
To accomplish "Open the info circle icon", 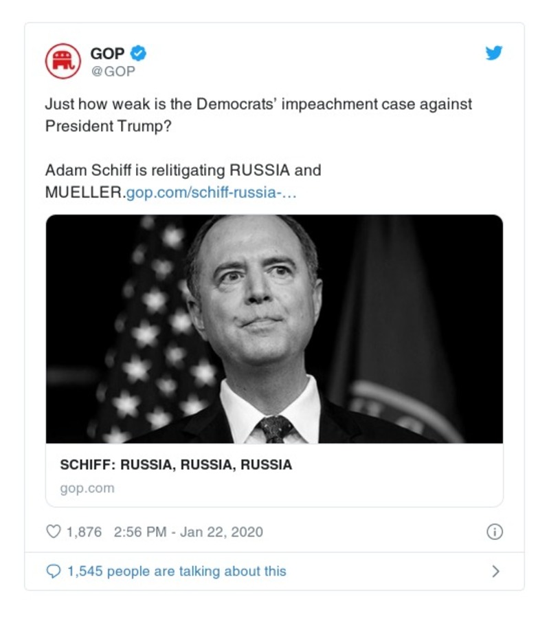I will (494, 532).
